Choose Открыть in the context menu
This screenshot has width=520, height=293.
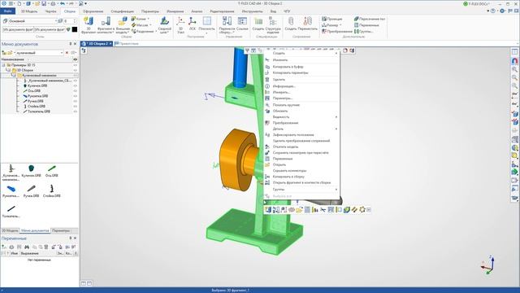[x=301, y=164]
